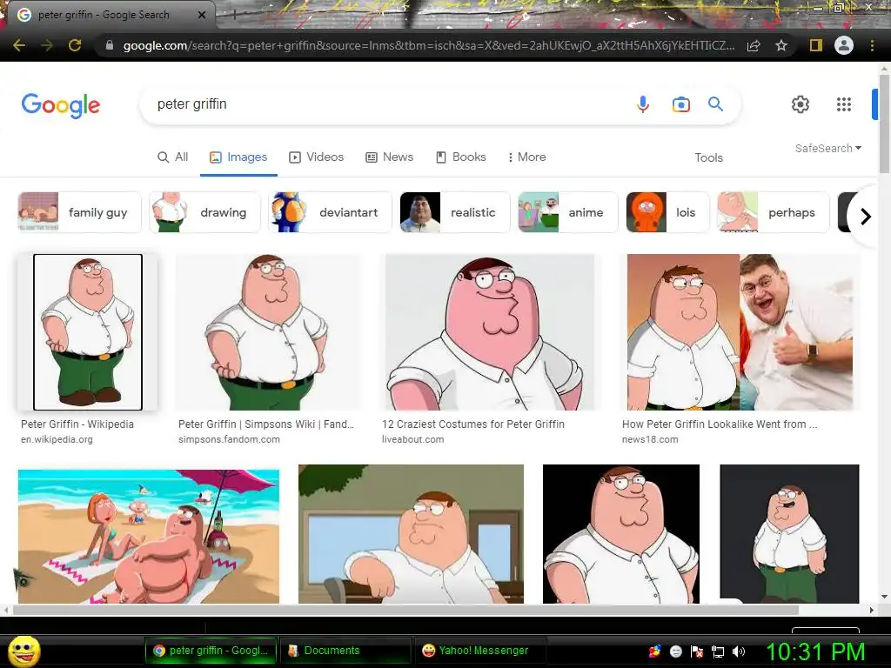Open Simpsons Wiki Fandom result link
Image resolution: width=891 pixels, height=668 pixels.
tap(266, 424)
